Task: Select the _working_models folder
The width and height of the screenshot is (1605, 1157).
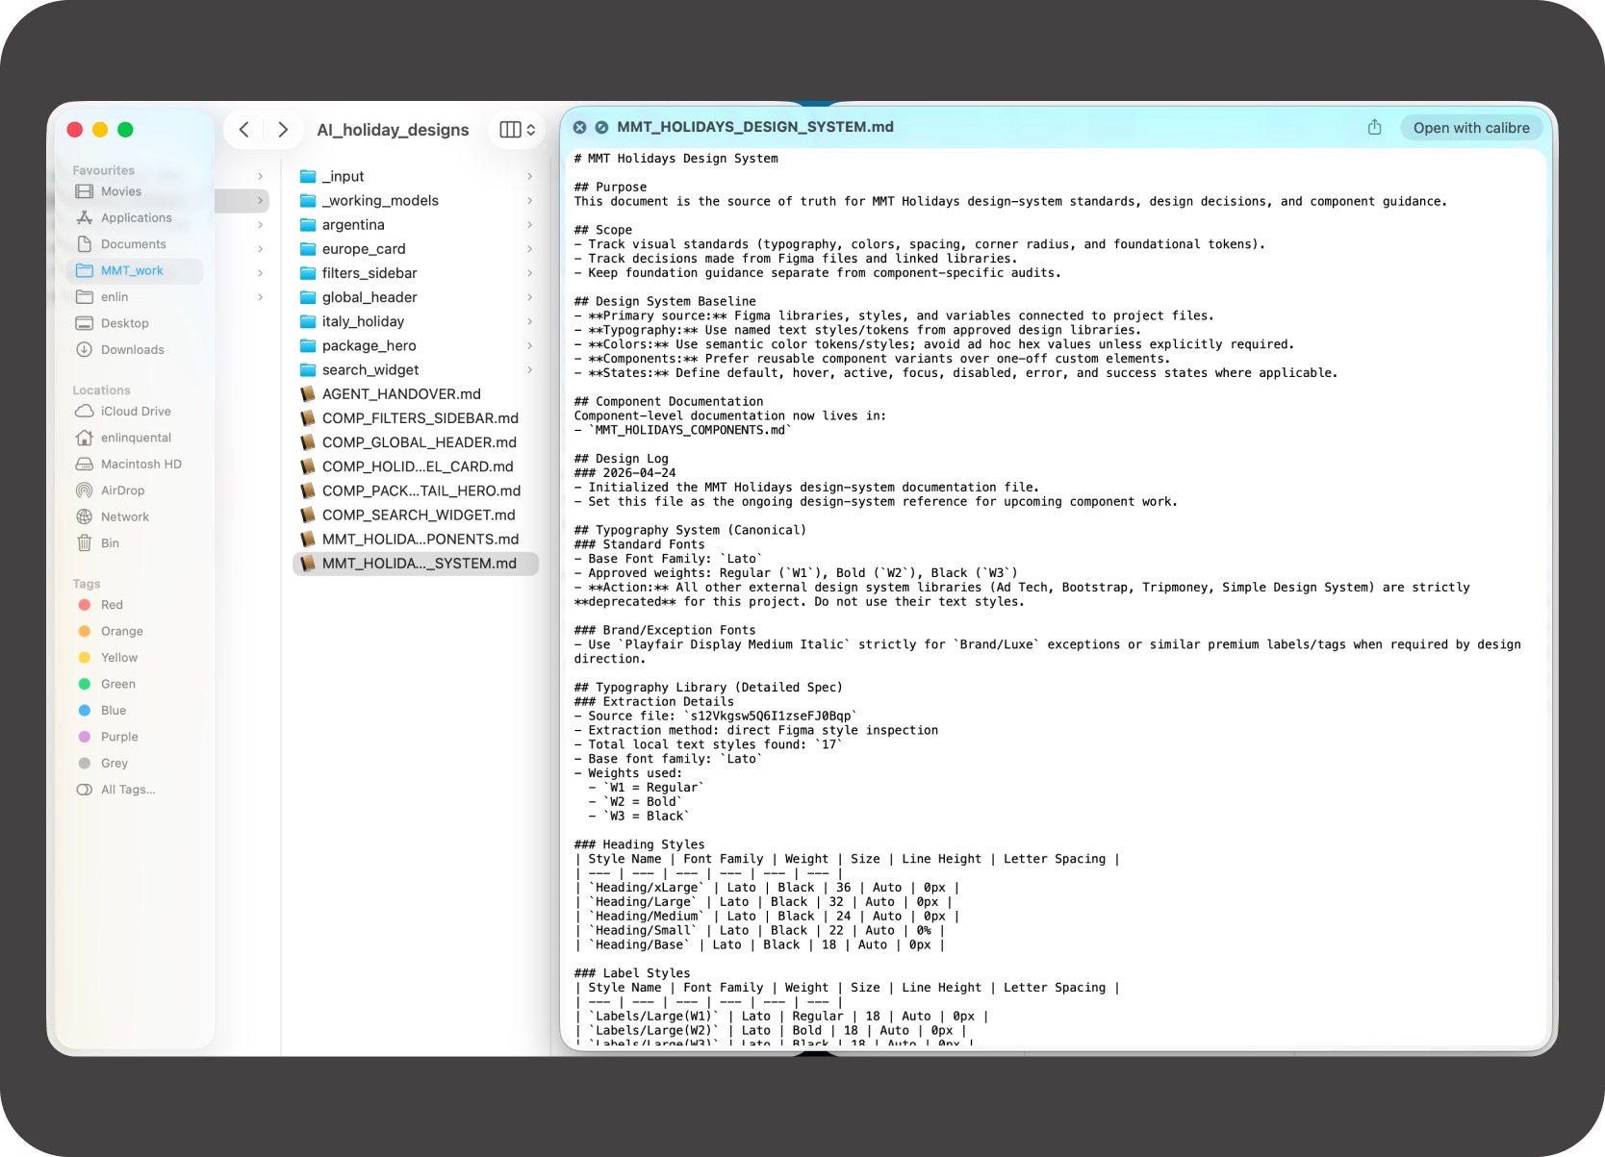Action: [416, 200]
